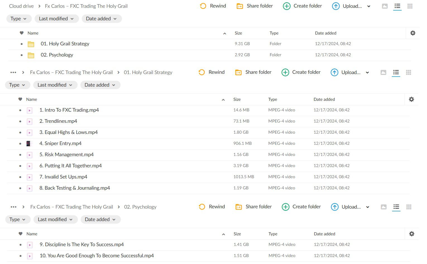This screenshot has width=427, height=264.
Task: Expand the Upload dropdown arrow in 02. Psychology panel
Action: [368, 207]
